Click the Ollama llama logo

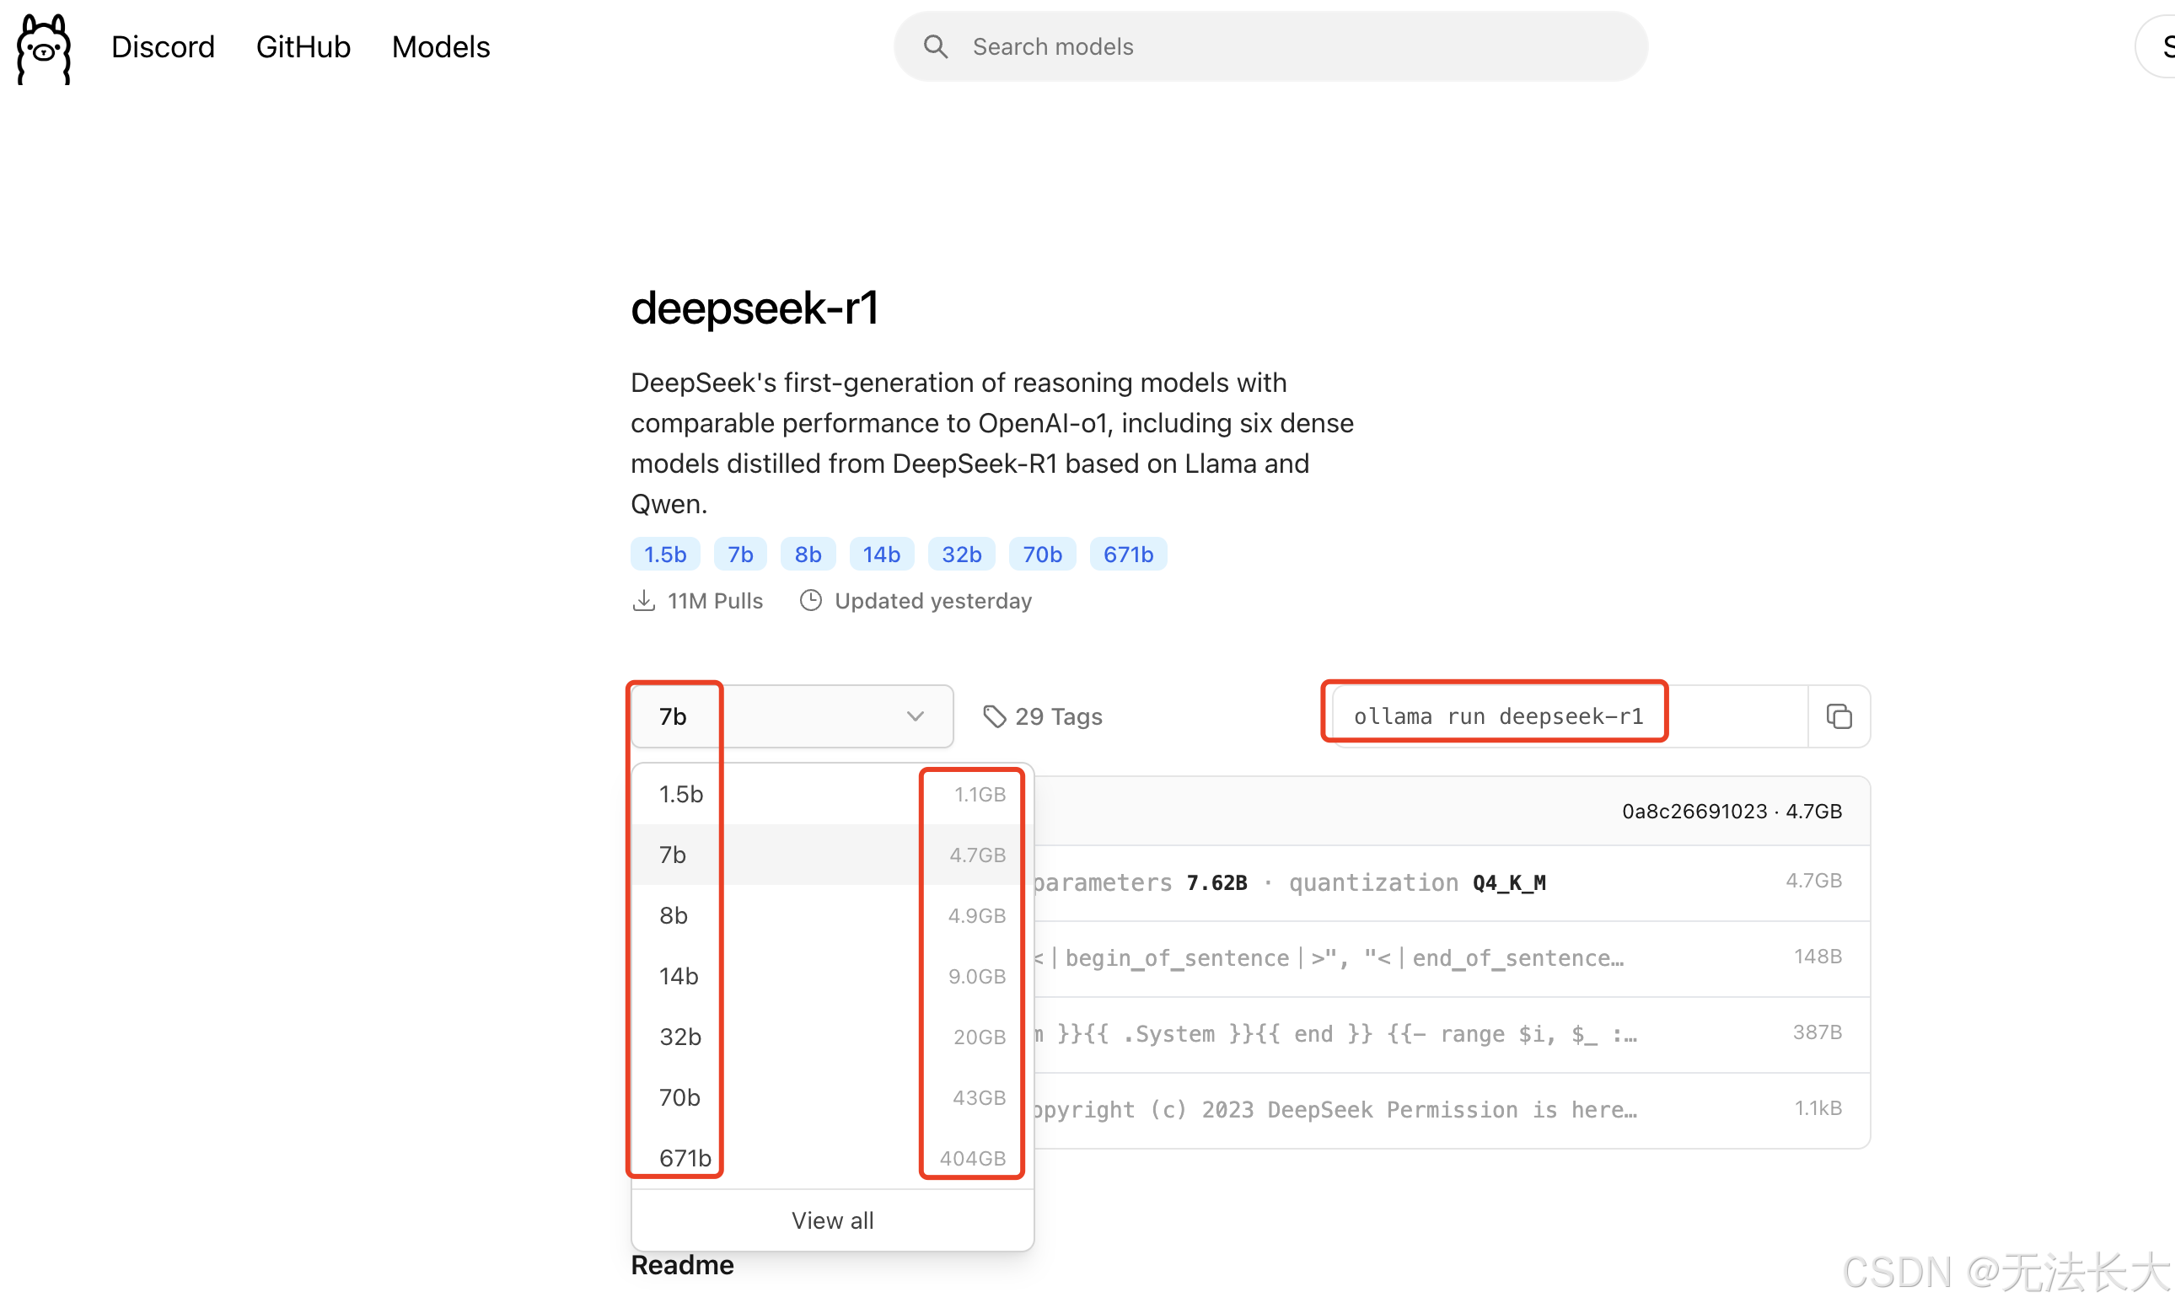pyautogui.click(x=43, y=49)
